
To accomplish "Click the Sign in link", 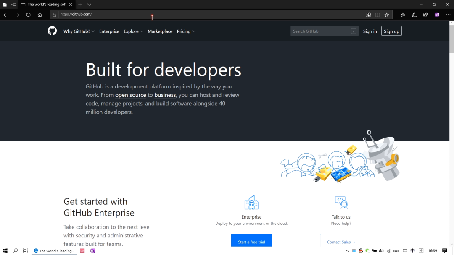I will coord(370,31).
